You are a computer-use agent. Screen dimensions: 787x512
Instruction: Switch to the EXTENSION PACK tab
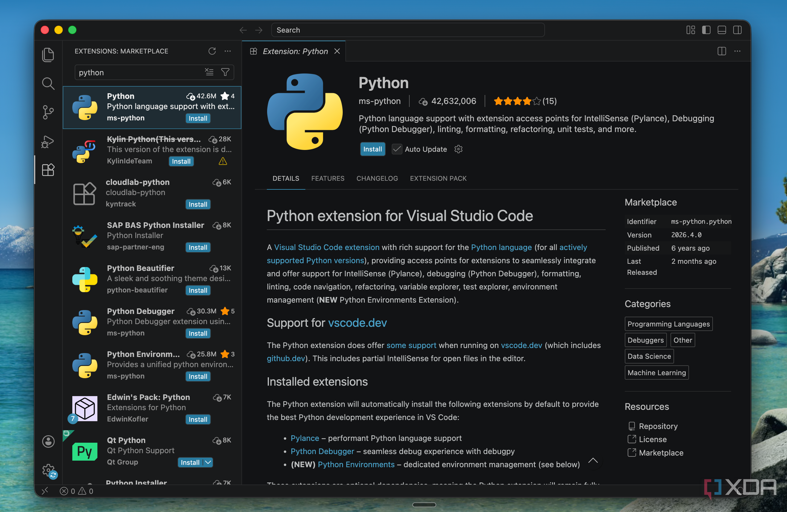(438, 179)
